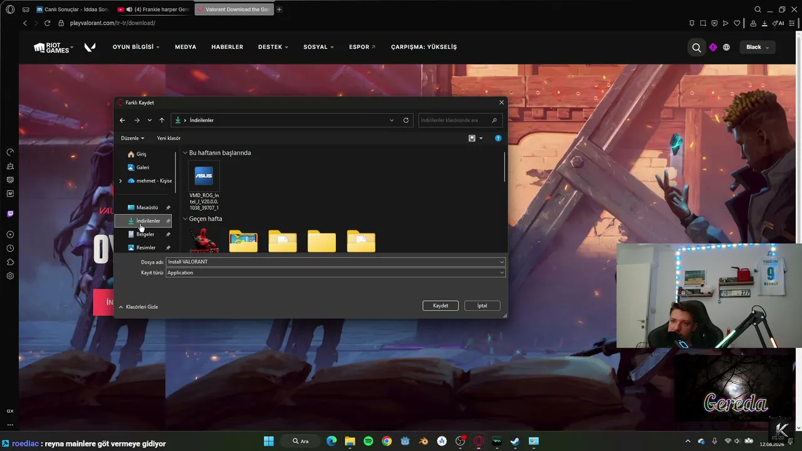Open File Explorer from the taskbar

(x=350, y=441)
